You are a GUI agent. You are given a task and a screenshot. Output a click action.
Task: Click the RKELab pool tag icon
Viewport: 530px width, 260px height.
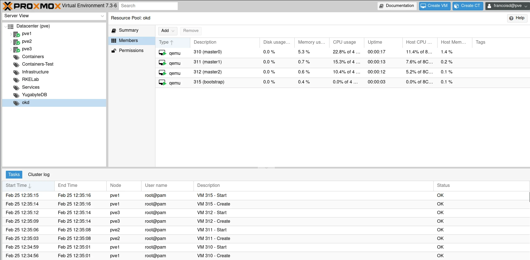point(16,80)
